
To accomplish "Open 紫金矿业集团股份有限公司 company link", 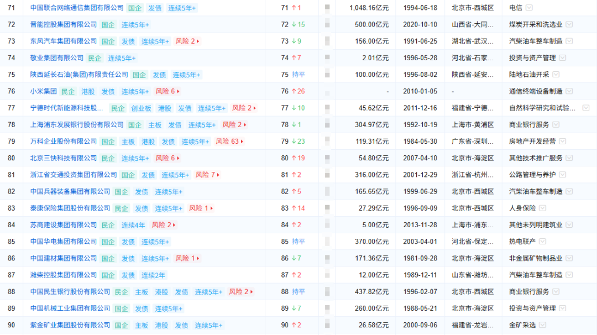I will click(70, 325).
